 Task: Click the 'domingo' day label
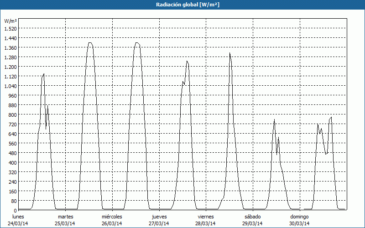(x=300, y=217)
